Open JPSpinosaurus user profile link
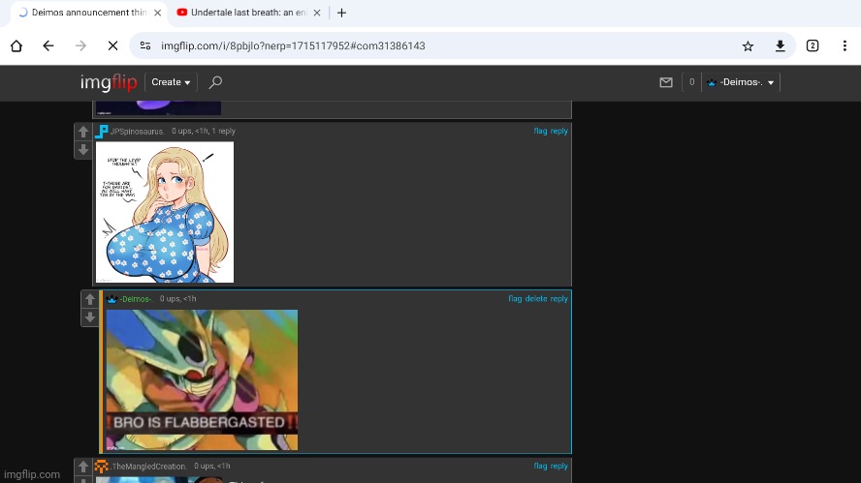Image resolution: width=861 pixels, height=483 pixels. [137, 131]
